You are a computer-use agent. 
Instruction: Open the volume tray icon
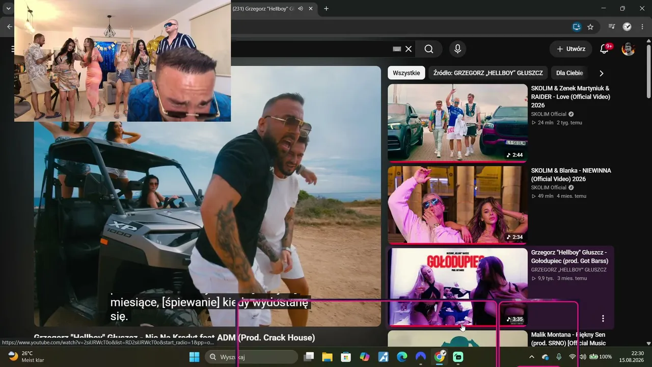(x=583, y=357)
